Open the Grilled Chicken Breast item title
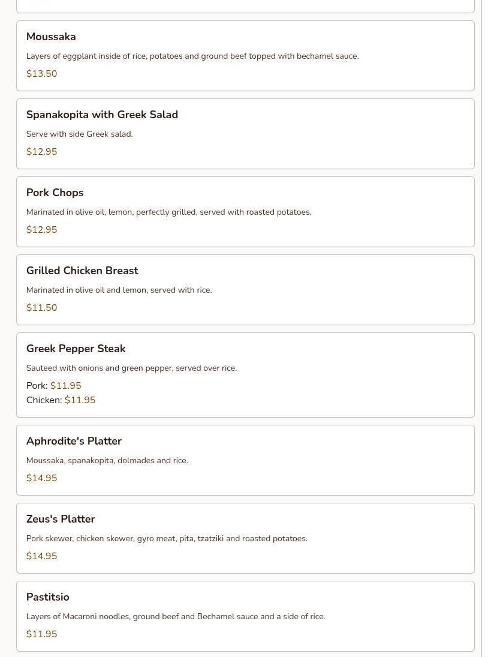Screen dimensions: 494x657 coord(82,271)
